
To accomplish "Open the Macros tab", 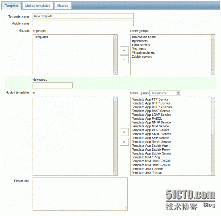I will pyautogui.click(x=63, y=6).
